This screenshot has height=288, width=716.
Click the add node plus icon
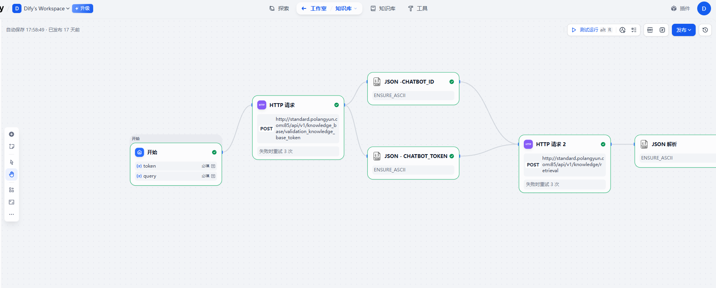point(12,134)
